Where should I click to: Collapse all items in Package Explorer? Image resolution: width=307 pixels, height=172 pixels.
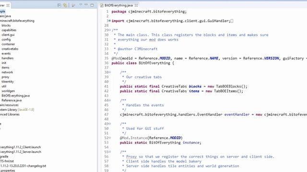(x=59, y=5)
